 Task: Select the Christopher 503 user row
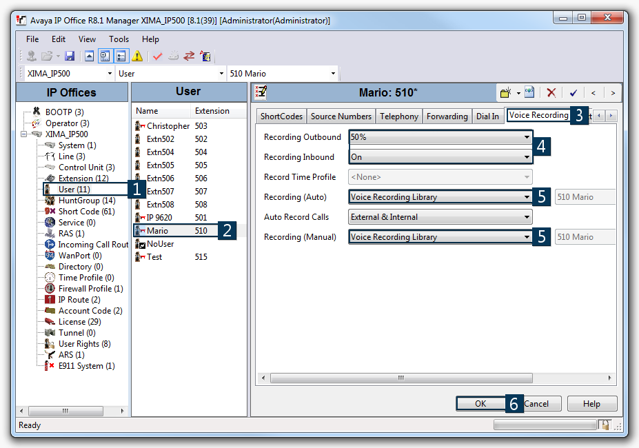[190, 126]
